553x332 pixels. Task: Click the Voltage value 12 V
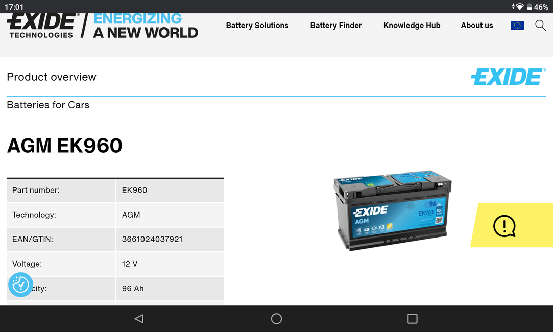click(x=129, y=264)
